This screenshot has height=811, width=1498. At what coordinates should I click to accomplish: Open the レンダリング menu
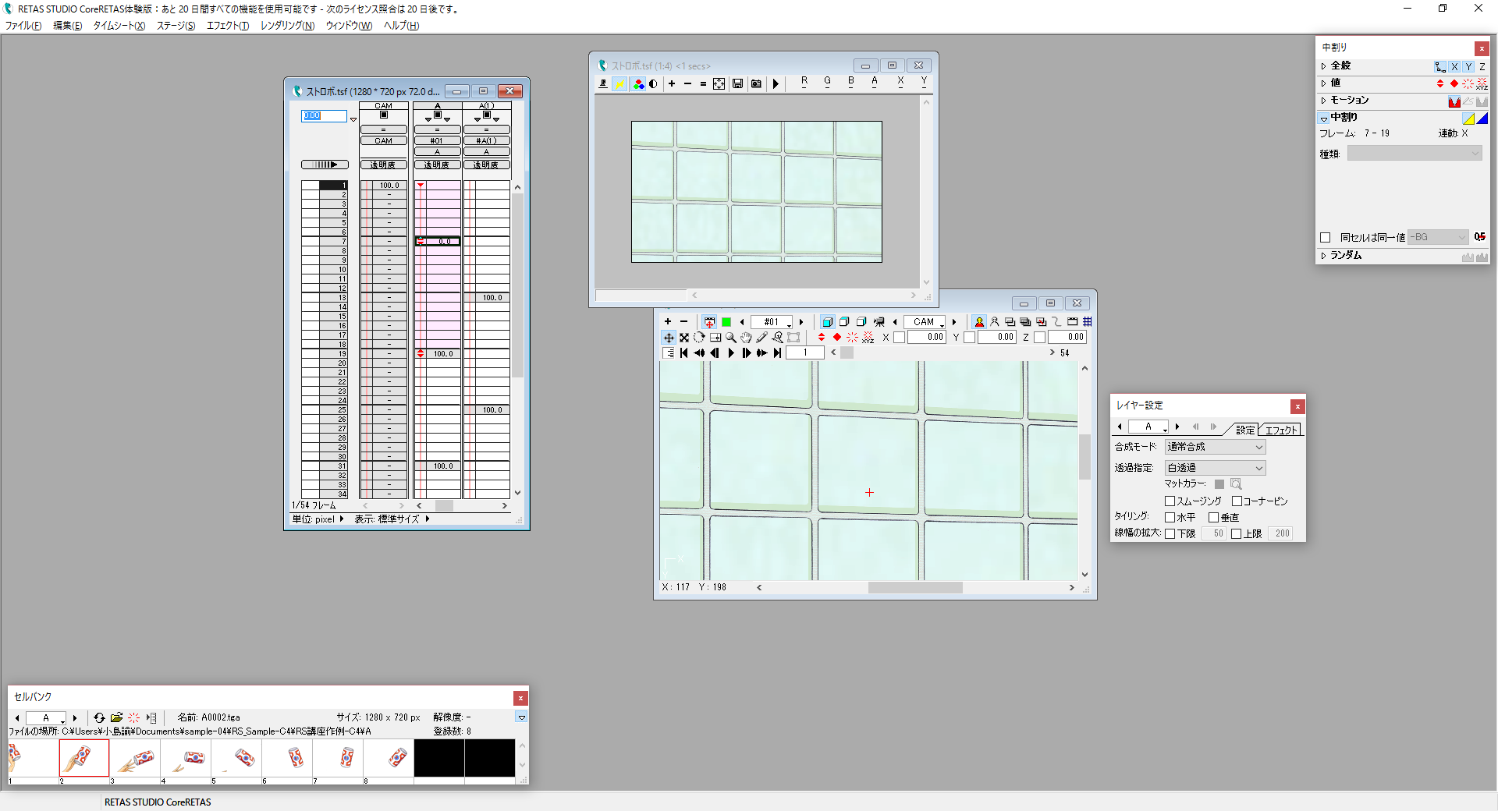[x=287, y=26]
